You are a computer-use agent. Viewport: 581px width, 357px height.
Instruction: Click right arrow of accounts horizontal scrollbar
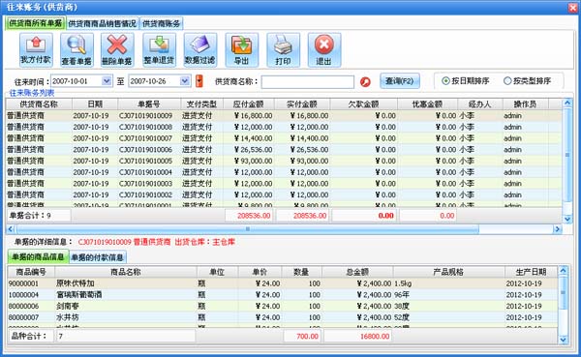557,229
